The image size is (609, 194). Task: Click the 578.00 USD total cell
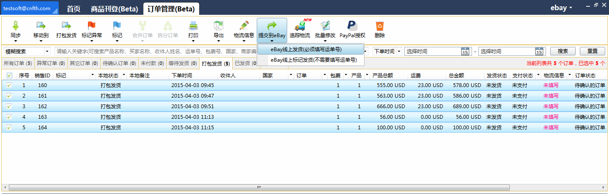[467, 85]
